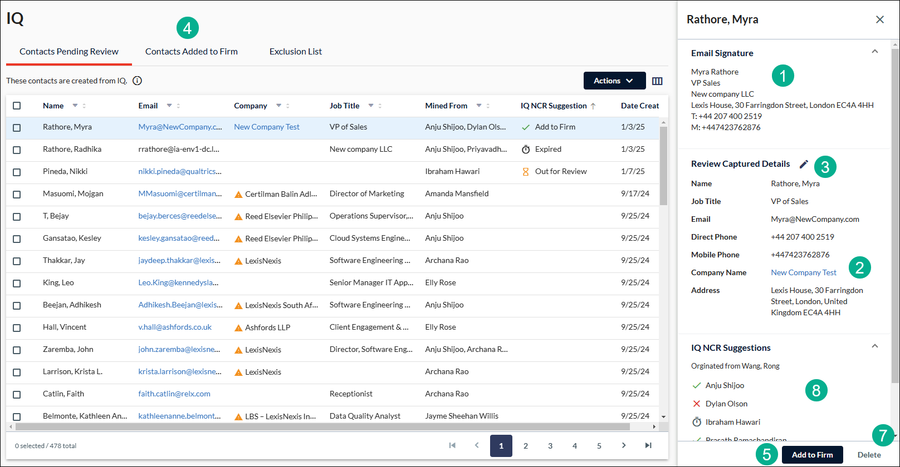Image resolution: width=900 pixels, height=467 pixels.
Task: Click the green check icon beside Add to Firm status
Action: tap(526, 127)
